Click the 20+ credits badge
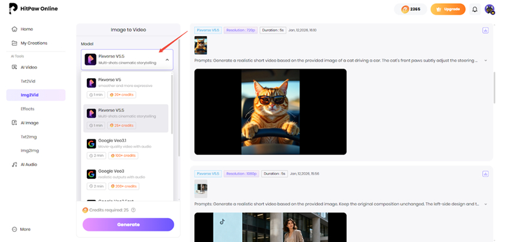This screenshot has width=505, height=242. (x=122, y=95)
